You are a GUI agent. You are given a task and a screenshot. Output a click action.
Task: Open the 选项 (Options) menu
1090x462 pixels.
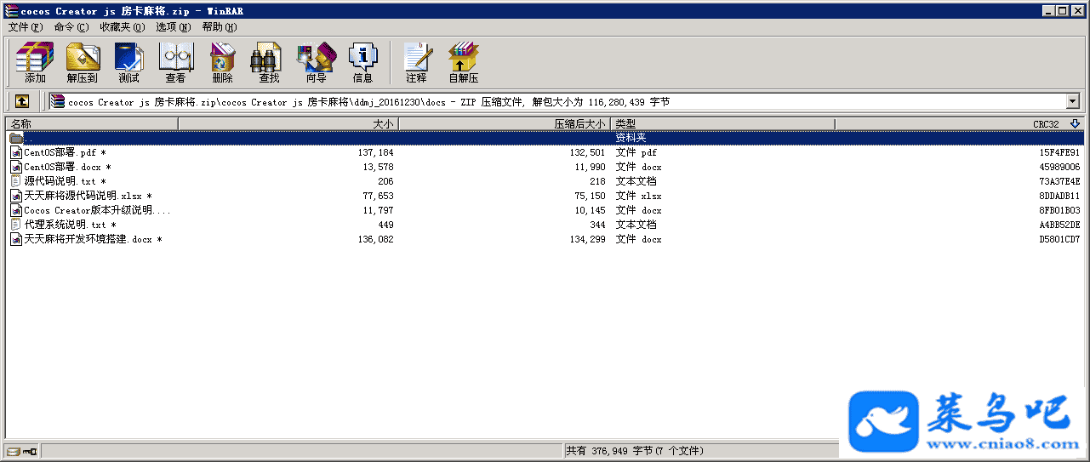pyautogui.click(x=173, y=27)
